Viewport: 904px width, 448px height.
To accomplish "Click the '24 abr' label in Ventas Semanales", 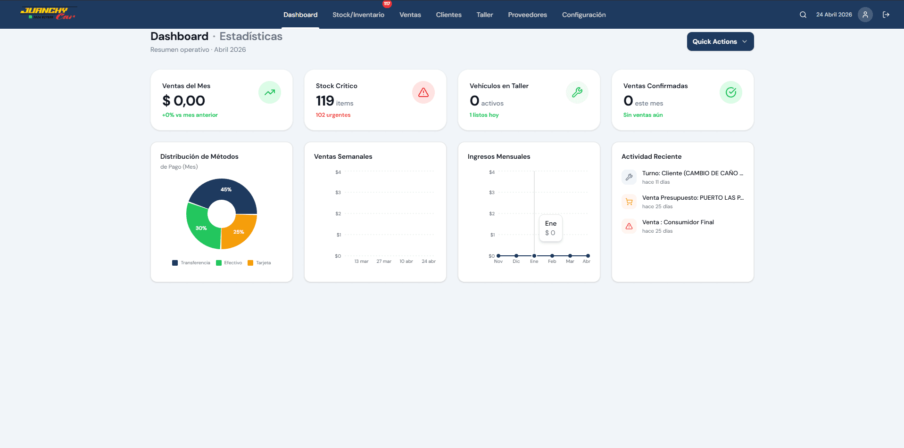I will tap(429, 261).
